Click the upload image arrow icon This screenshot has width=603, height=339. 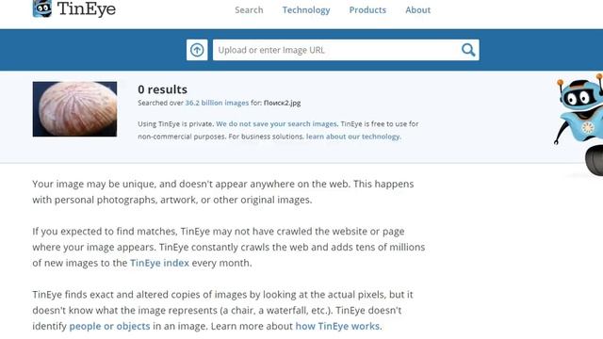(x=197, y=50)
